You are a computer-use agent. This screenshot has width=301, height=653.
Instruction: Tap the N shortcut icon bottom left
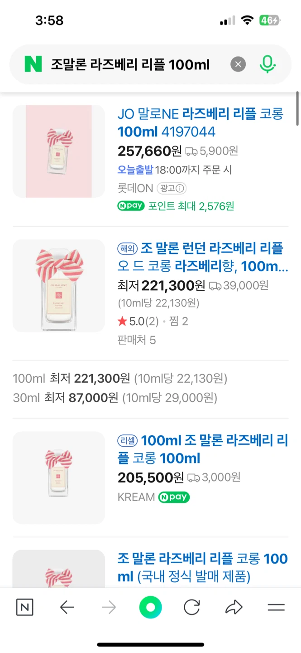click(x=24, y=607)
